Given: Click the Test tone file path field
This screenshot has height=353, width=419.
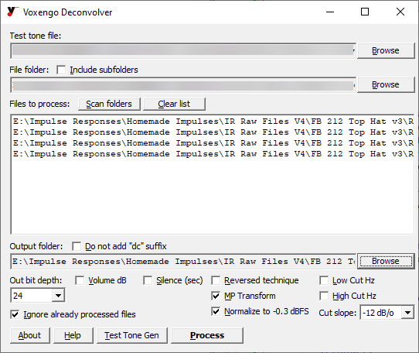Looking at the screenshot, I should pyautogui.click(x=183, y=50).
